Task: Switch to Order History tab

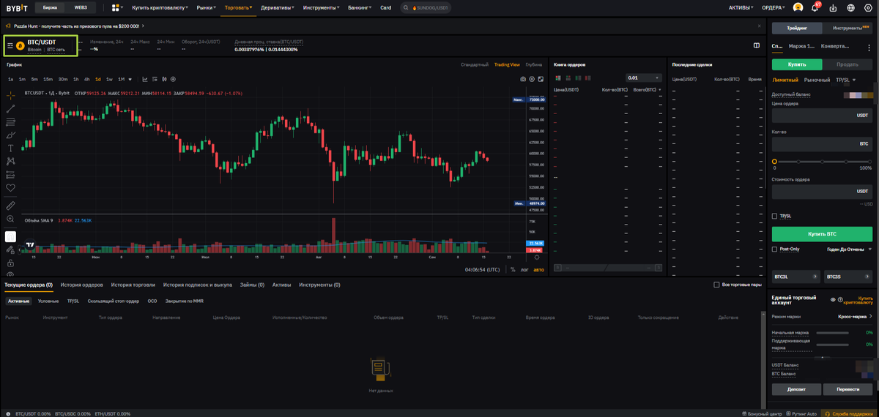Action: [x=81, y=285]
